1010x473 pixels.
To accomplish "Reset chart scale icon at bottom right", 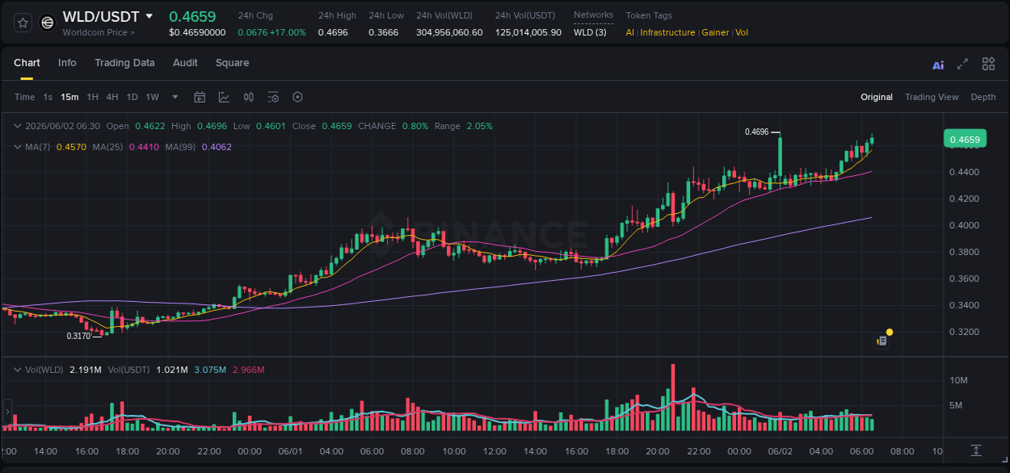I will 976,450.
